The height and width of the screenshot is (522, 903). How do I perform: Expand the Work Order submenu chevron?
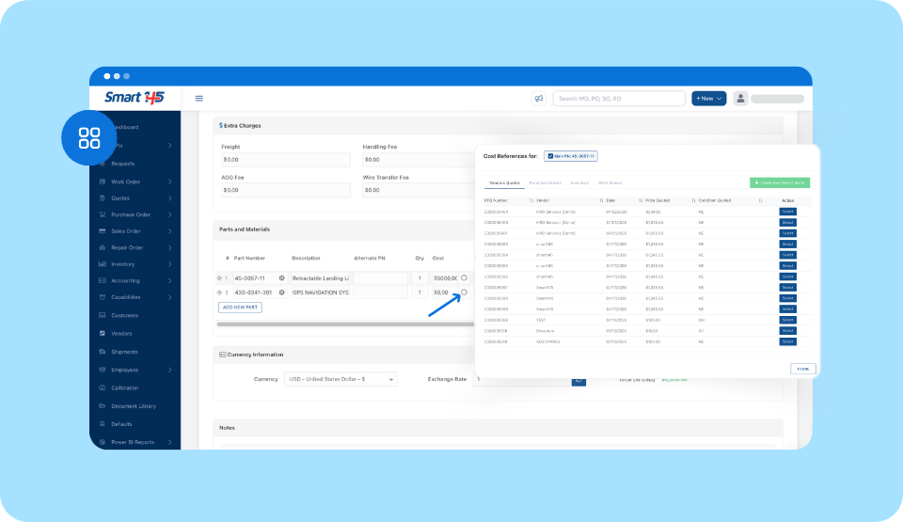[x=170, y=182]
